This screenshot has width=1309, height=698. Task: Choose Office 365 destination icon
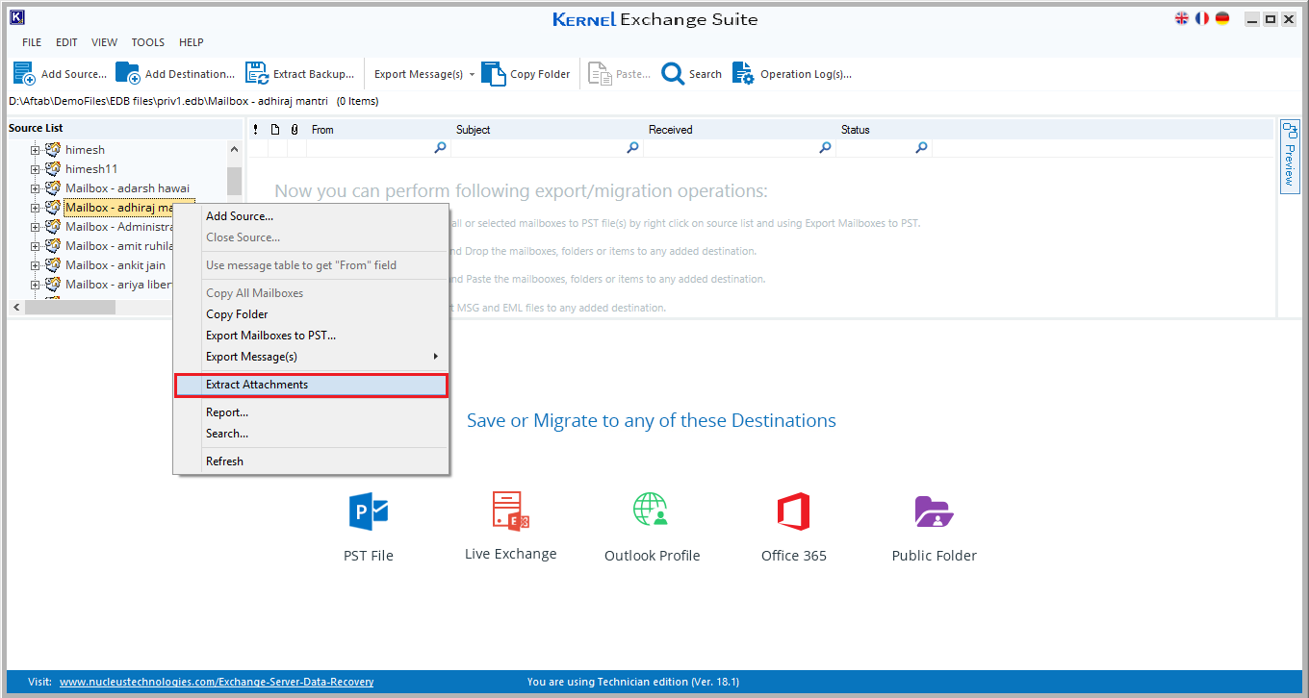793,511
